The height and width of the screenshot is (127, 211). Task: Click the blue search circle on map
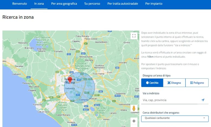[79, 88]
